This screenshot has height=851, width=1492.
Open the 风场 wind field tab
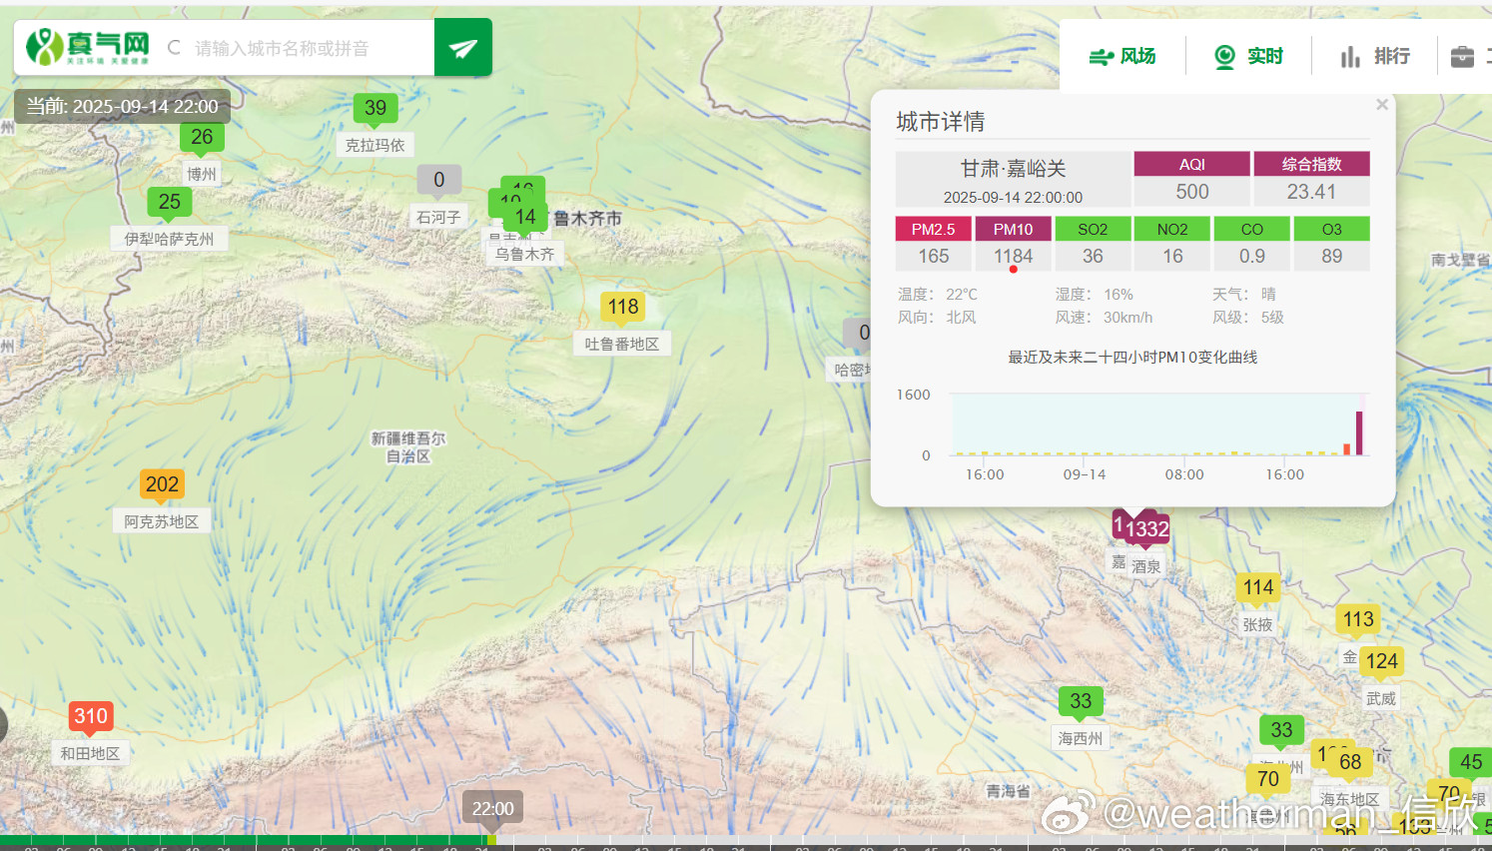tap(1122, 56)
